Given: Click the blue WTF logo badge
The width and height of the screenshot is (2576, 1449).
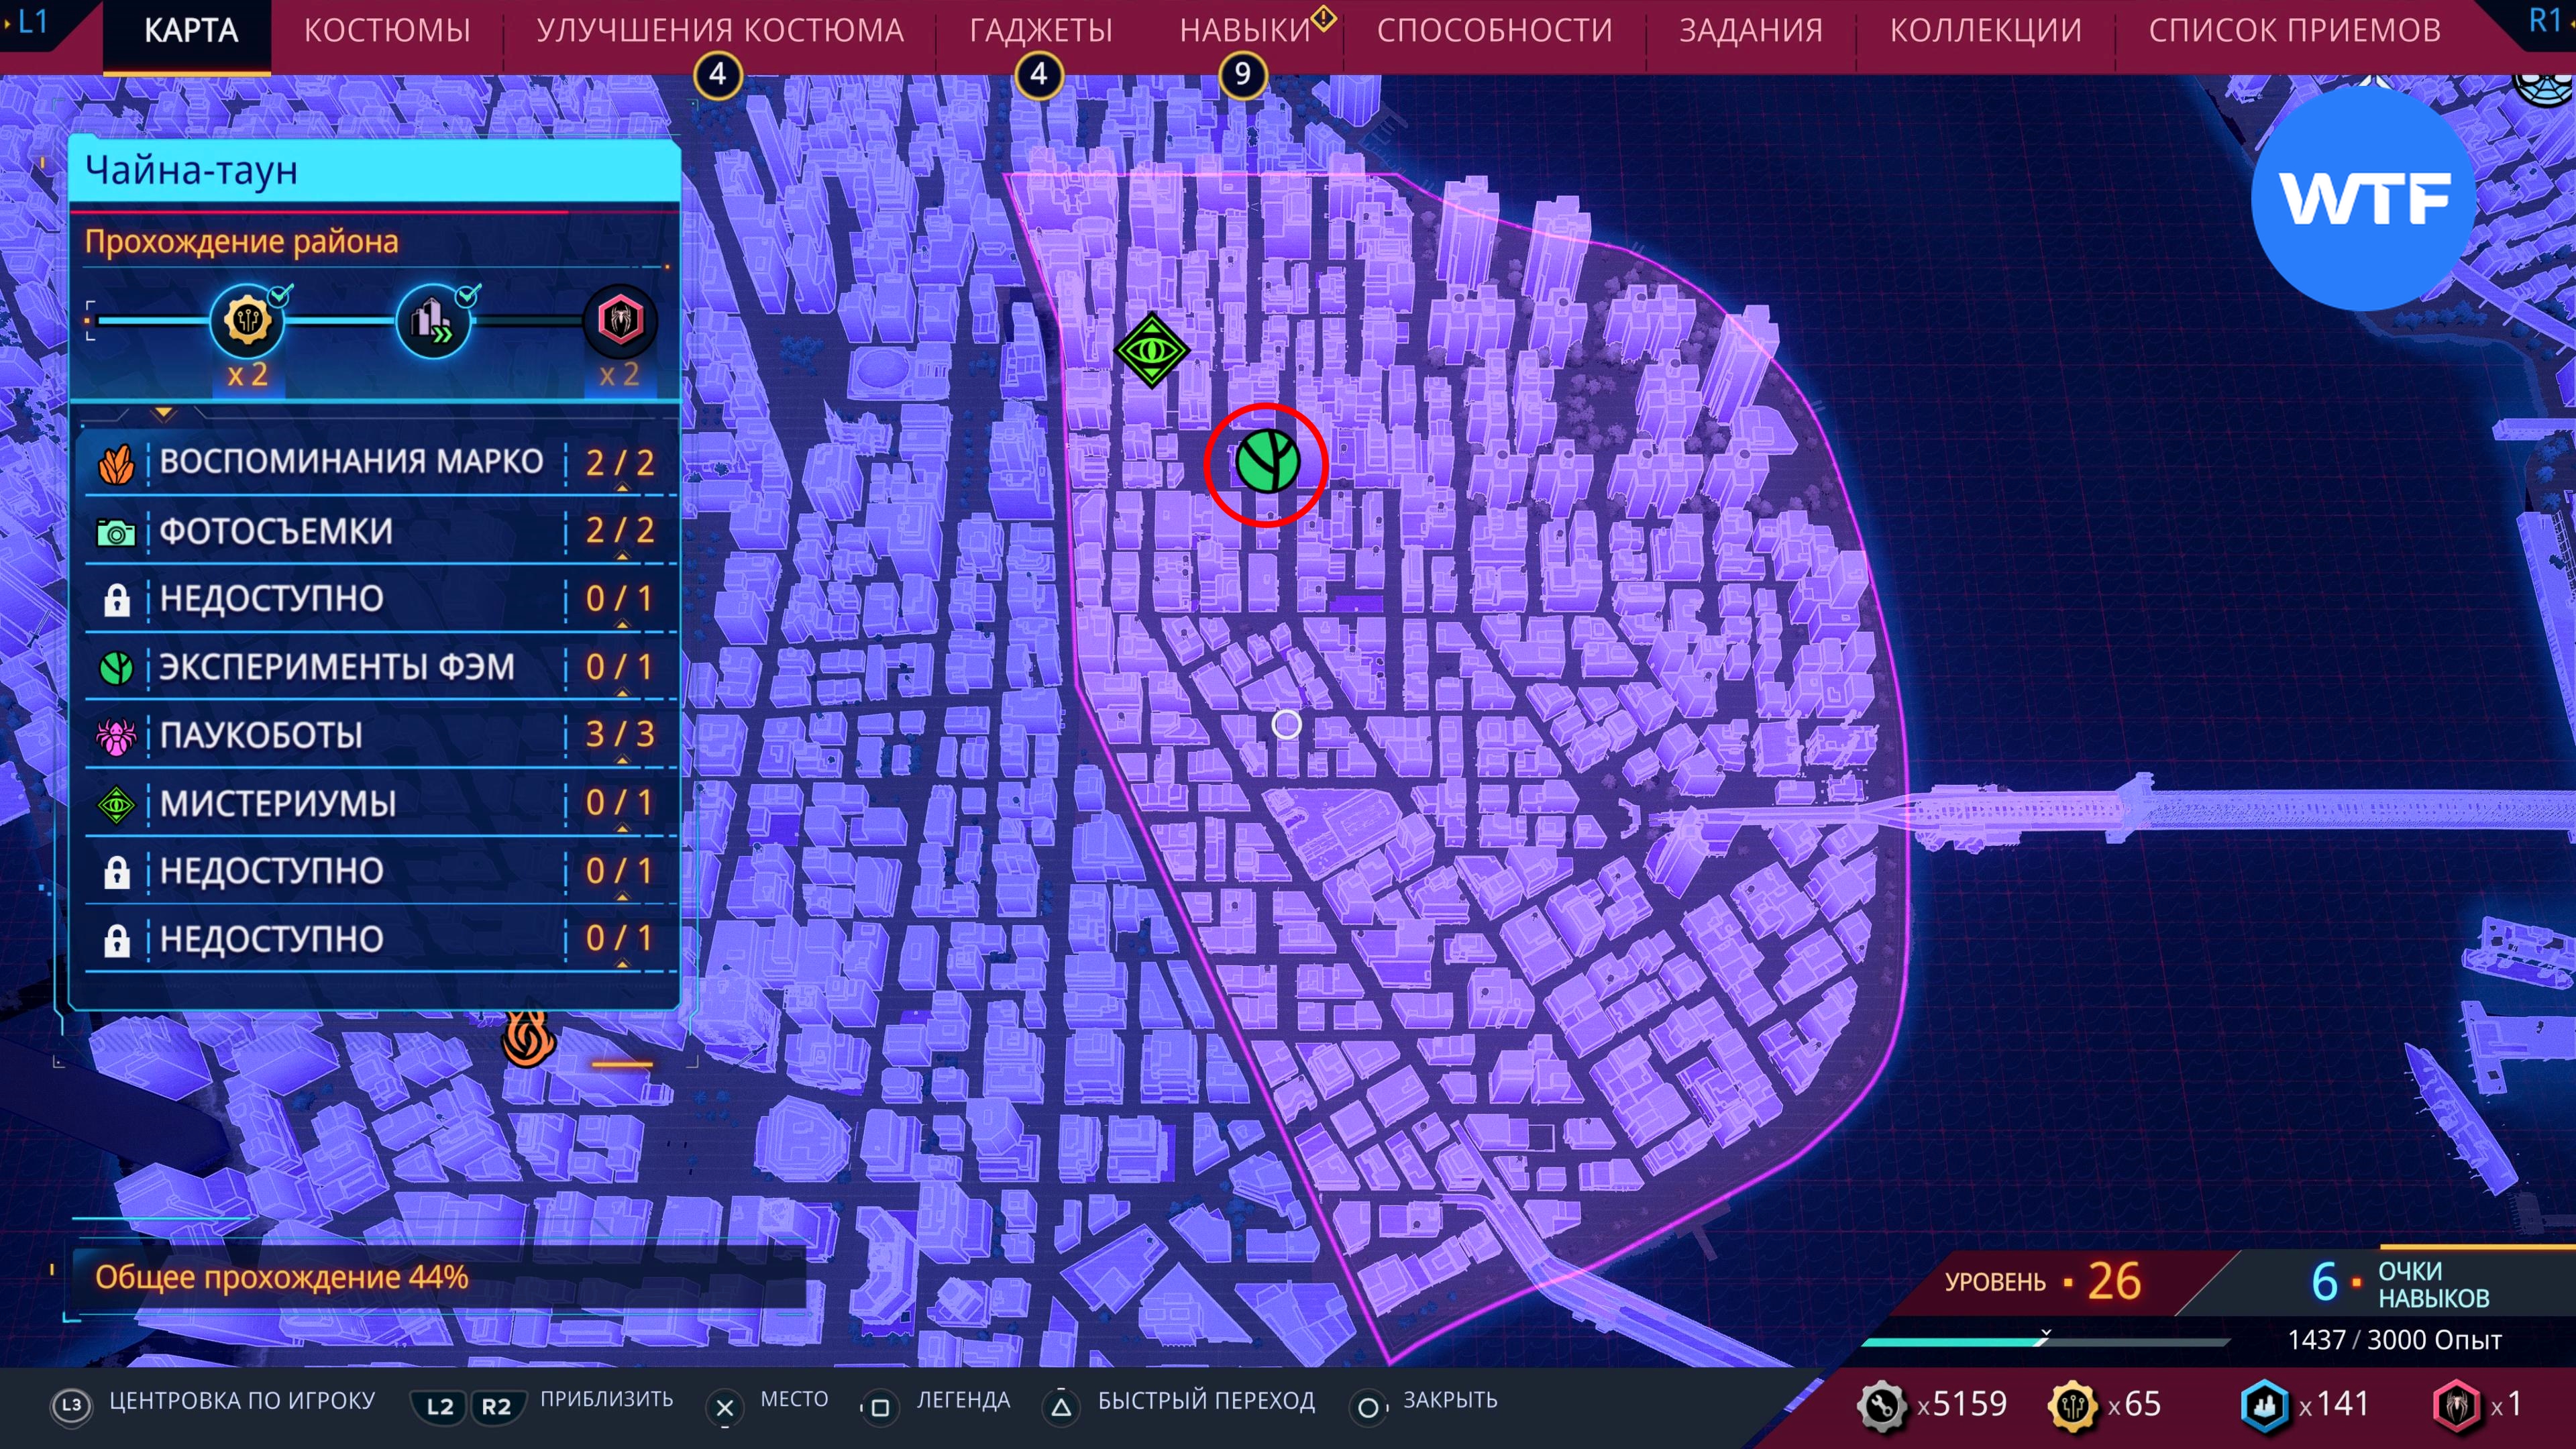Looking at the screenshot, I should point(2364,199).
